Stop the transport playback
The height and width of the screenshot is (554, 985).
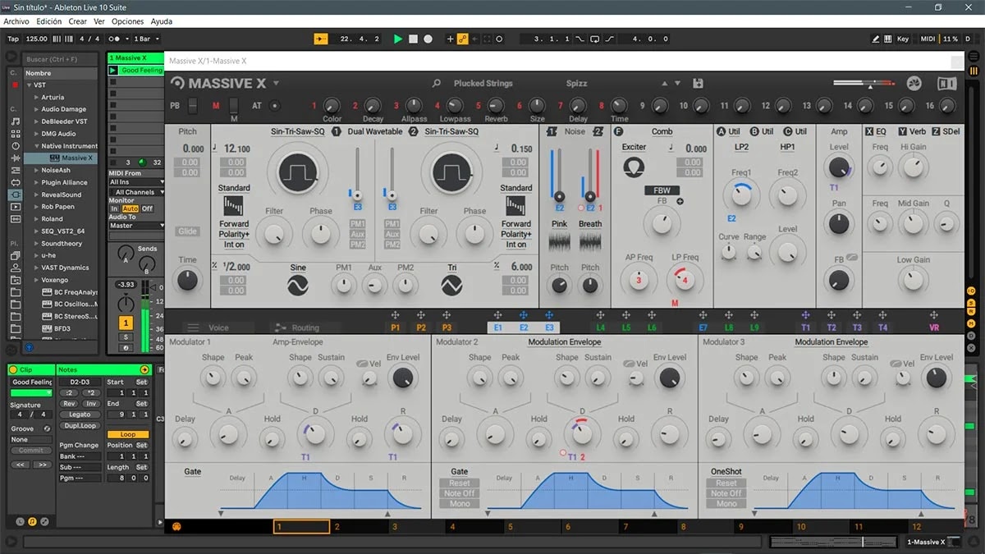(414, 39)
